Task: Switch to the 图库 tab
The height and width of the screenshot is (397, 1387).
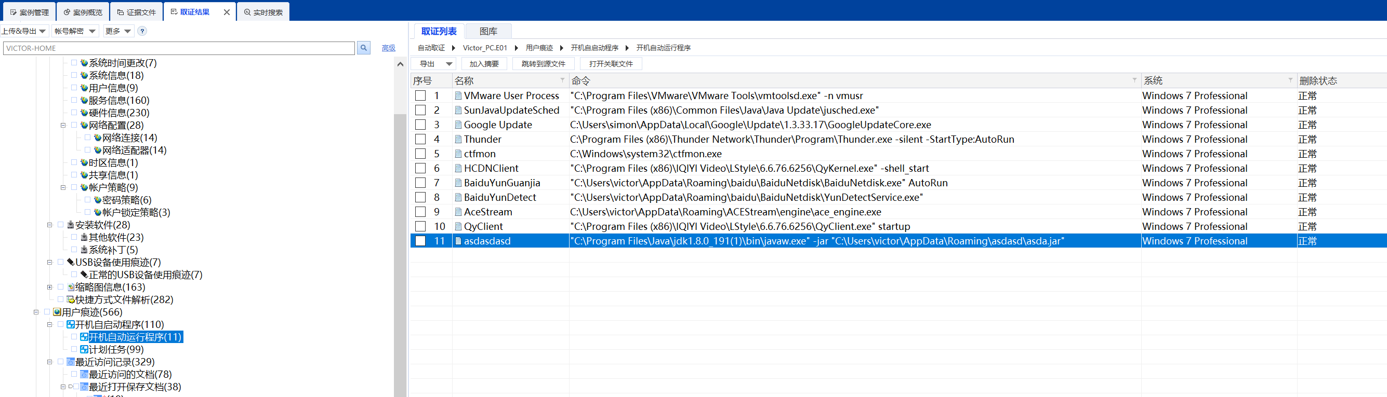Action: 488,31
